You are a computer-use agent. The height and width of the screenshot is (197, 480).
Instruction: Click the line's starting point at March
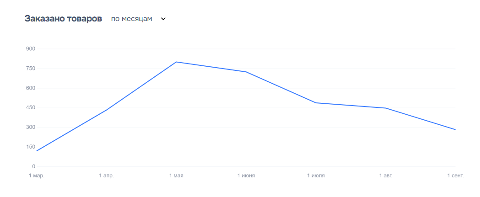(37, 151)
